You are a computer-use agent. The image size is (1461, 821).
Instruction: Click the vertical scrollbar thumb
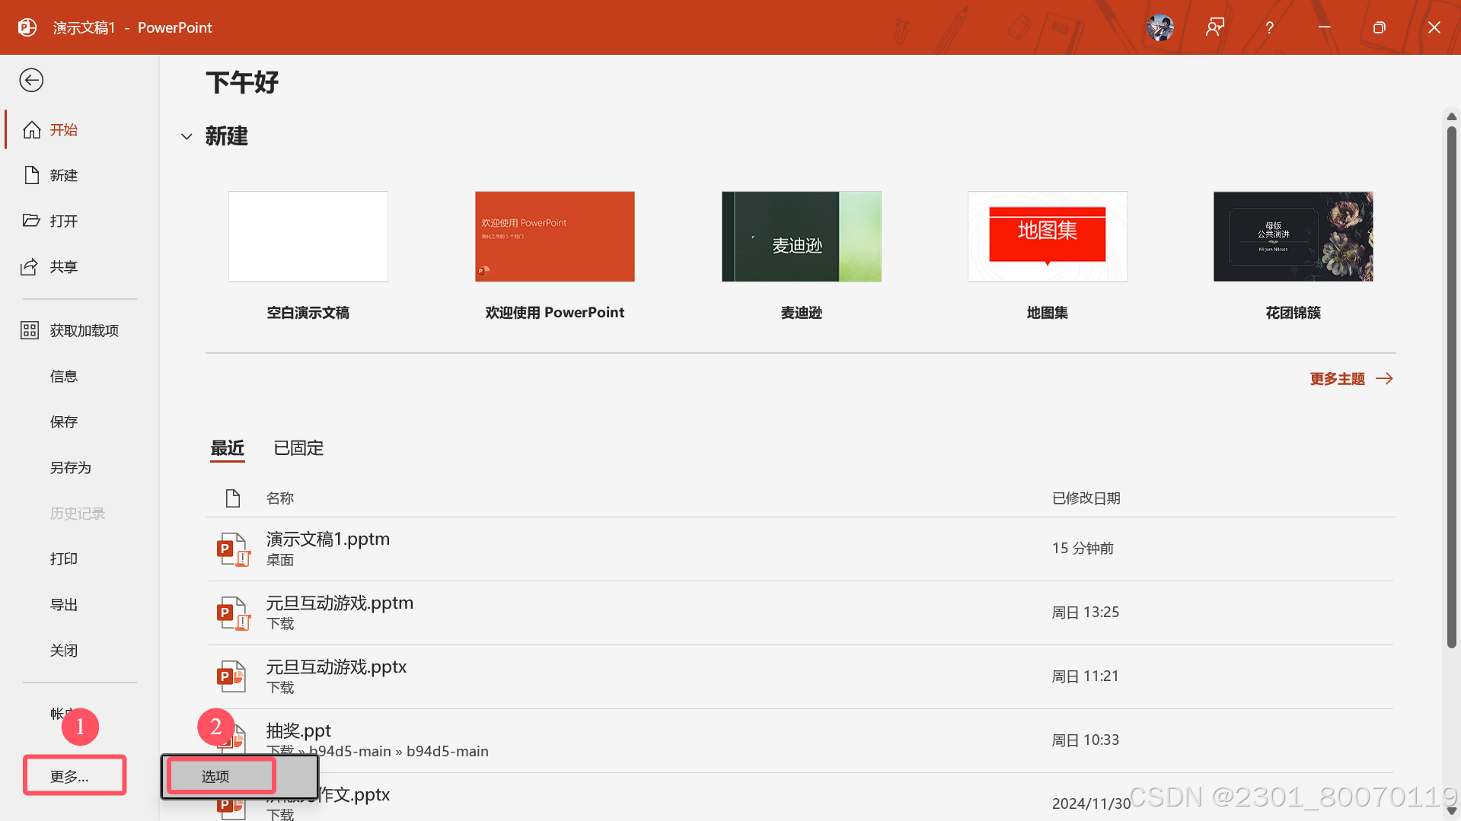[x=1452, y=387]
